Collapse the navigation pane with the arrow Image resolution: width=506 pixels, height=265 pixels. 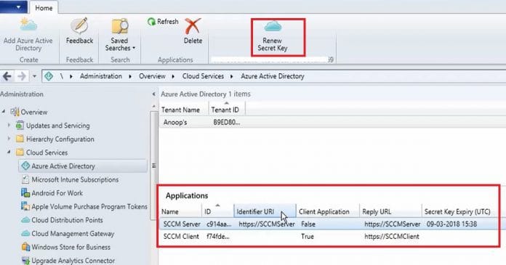[x=153, y=94]
